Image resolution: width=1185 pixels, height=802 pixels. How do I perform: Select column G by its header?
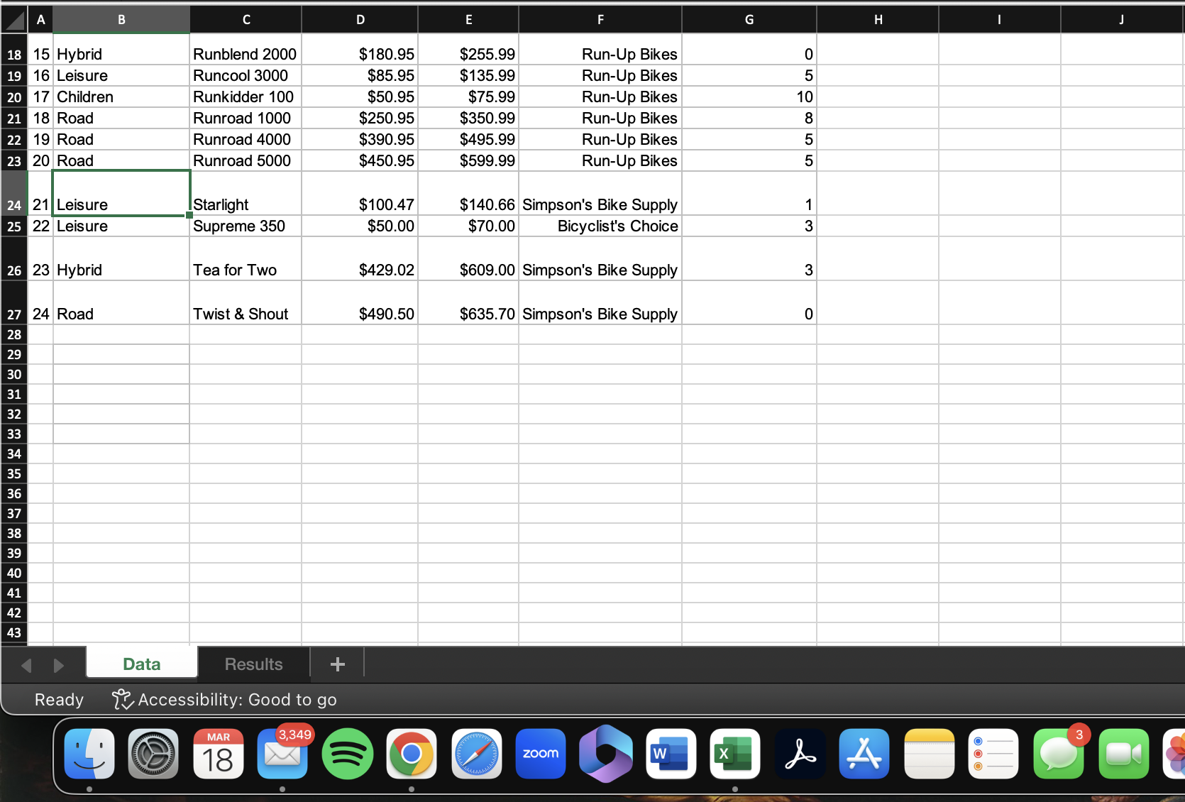tap(749, 19)
